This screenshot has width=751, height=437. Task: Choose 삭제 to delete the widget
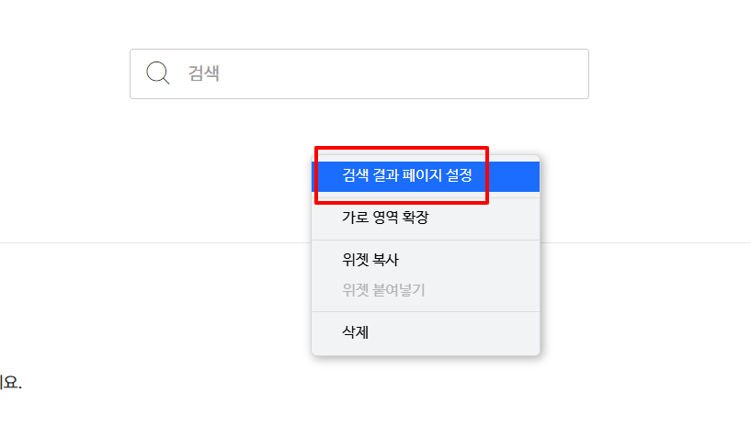[355, 332]
